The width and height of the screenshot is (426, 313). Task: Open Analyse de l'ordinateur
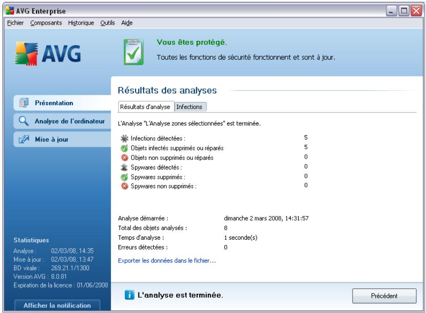62,121
